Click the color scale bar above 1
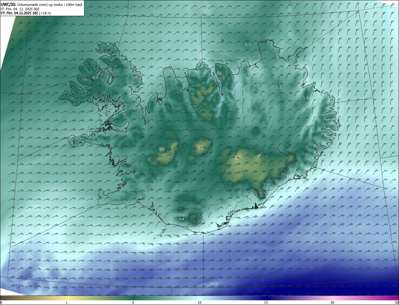399x305 pixels. tap(67, 298)
